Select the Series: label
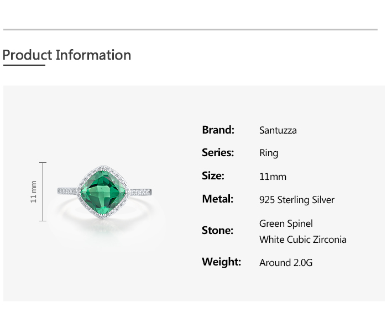 tap(218, 153)
